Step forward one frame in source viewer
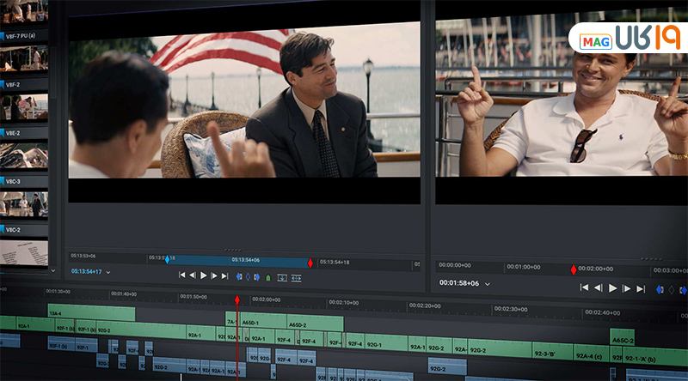 (215, 275)
